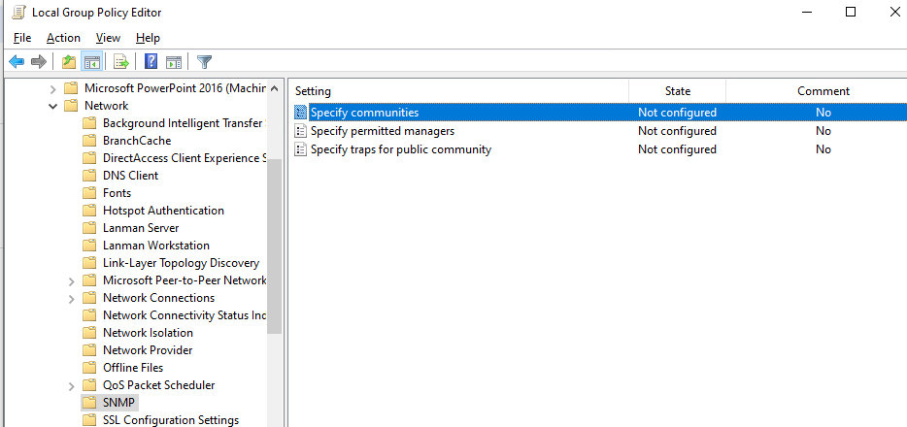Click the Hotspot Authentication folder icon
This screenshot has height=427, width=907.
(89, 211)
